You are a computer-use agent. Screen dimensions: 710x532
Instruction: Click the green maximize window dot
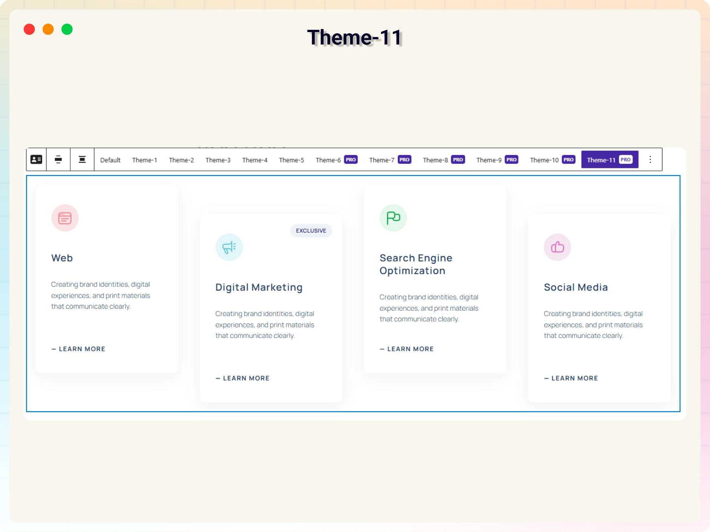click(x=67, y=29)
